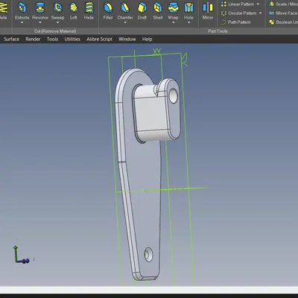Open the Linear Pattern dropdown arrow
The height and width of the screenshot is (298, 298).
tap(258, 4)
